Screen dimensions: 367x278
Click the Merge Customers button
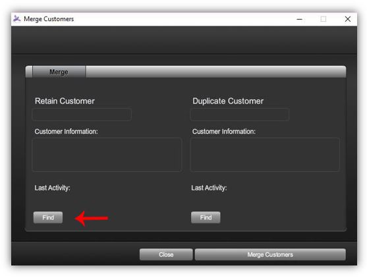pyautogui.click(x=270, y=254)
